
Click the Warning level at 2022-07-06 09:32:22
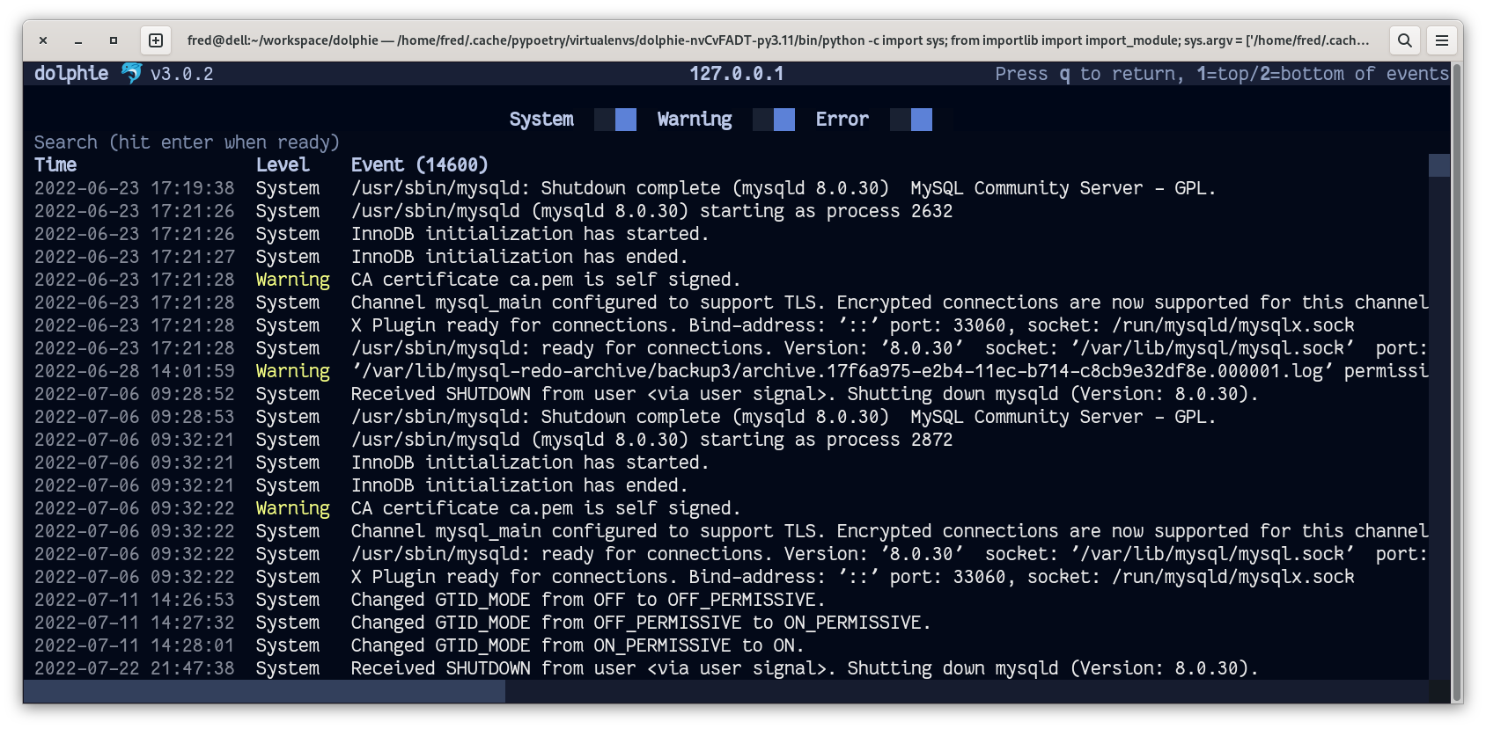(x=293, y=508)
